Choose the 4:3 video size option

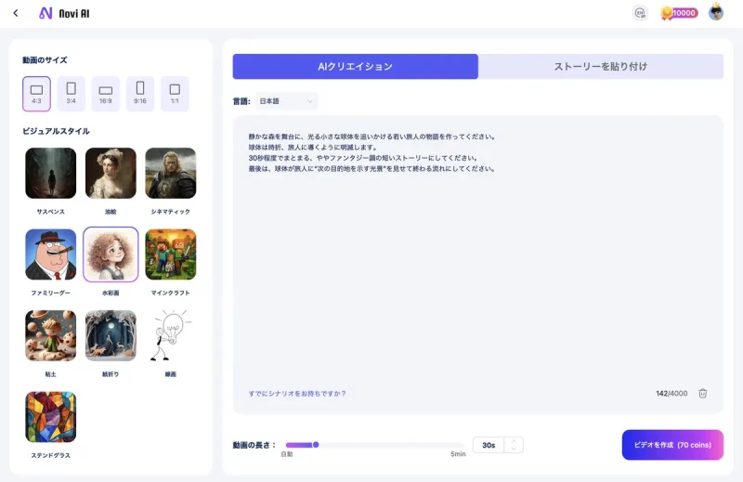(x=36, y=91)
